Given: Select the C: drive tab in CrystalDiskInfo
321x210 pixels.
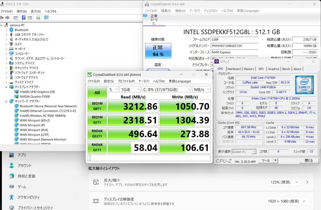Looking at the screenshot, I should pyautogui.click(x=154, y=20).
